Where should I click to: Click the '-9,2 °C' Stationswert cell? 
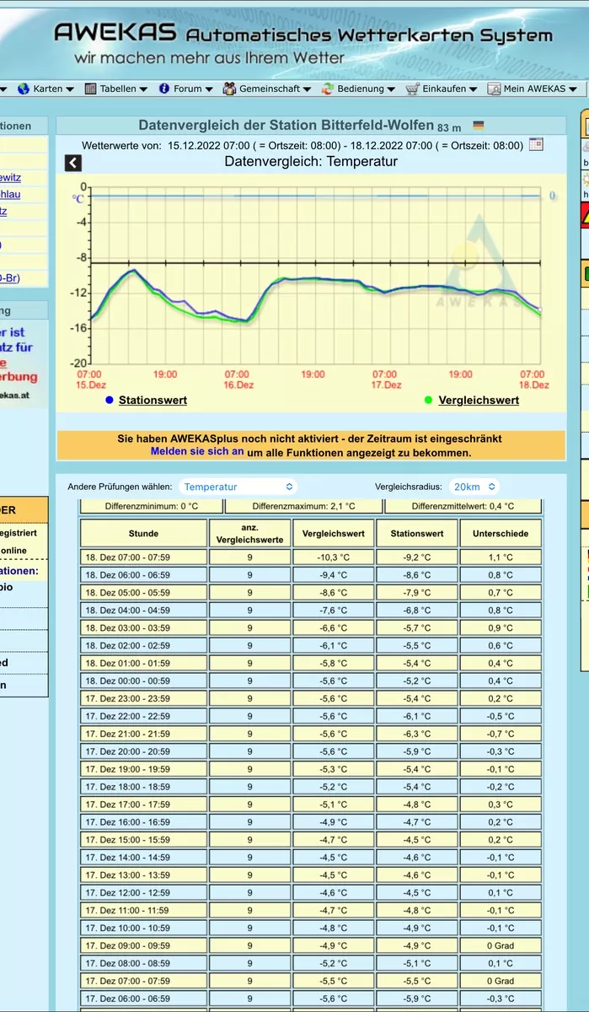(417, 557)
